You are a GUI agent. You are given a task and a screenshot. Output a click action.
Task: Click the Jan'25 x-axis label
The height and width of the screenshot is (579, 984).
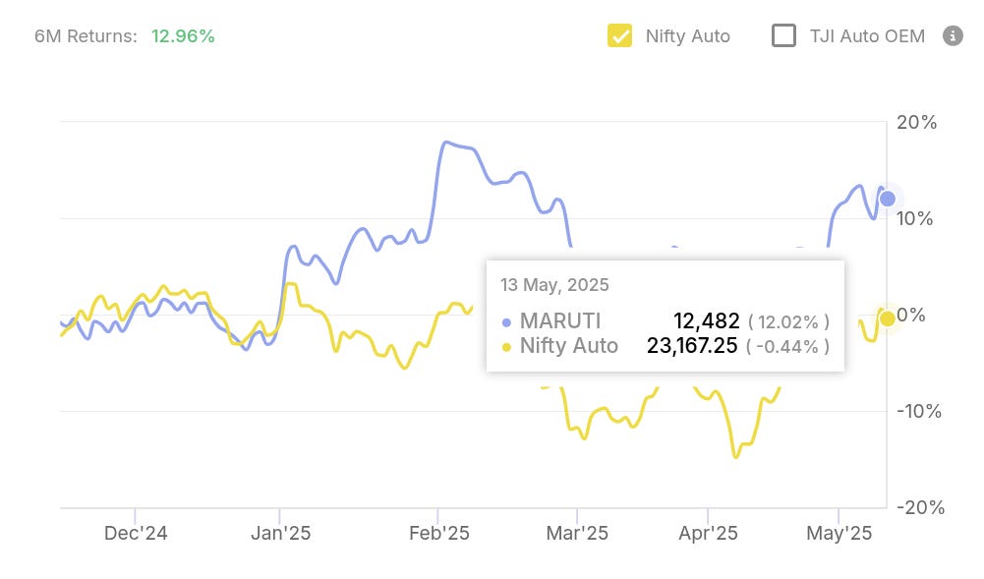[x=280, y=534]
